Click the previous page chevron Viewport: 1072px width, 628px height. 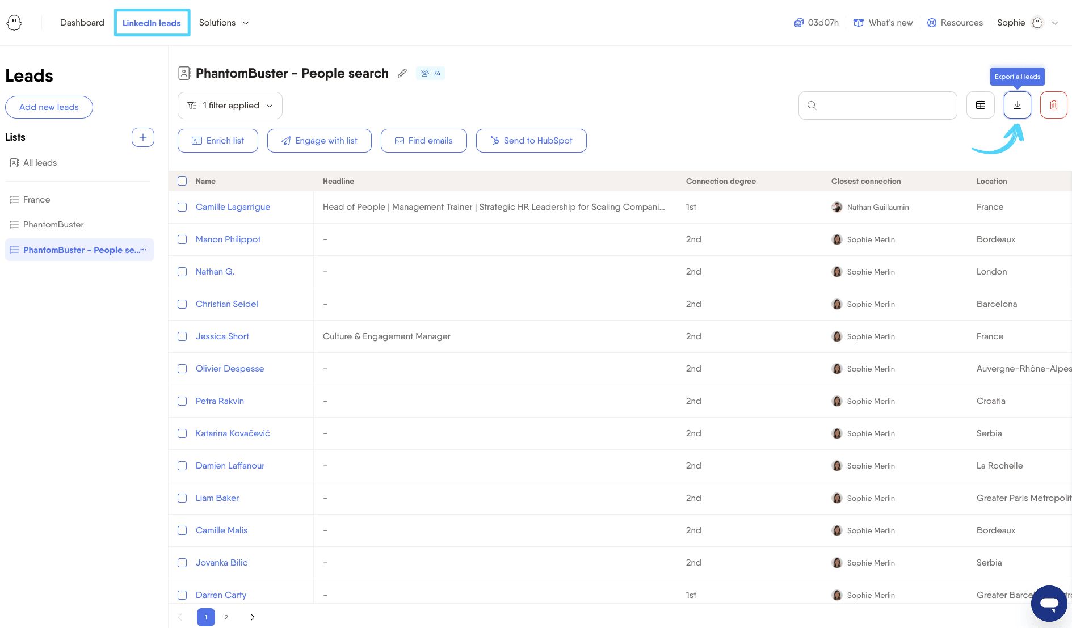click(180, 617)
